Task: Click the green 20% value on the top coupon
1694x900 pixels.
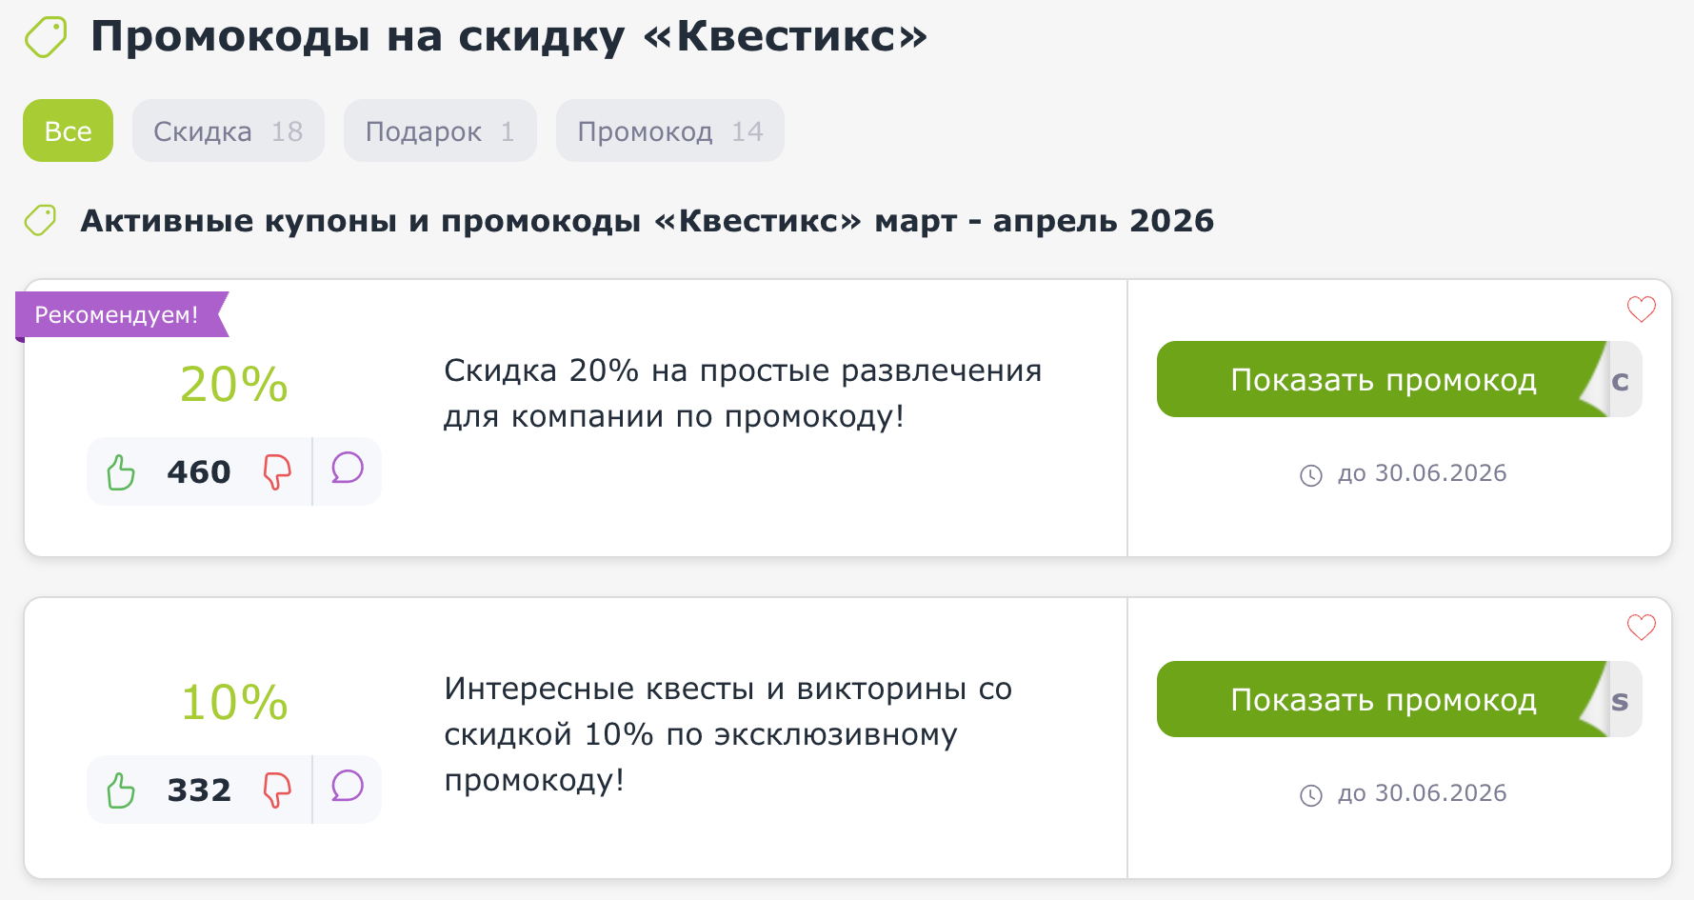Action: (233, 384)
